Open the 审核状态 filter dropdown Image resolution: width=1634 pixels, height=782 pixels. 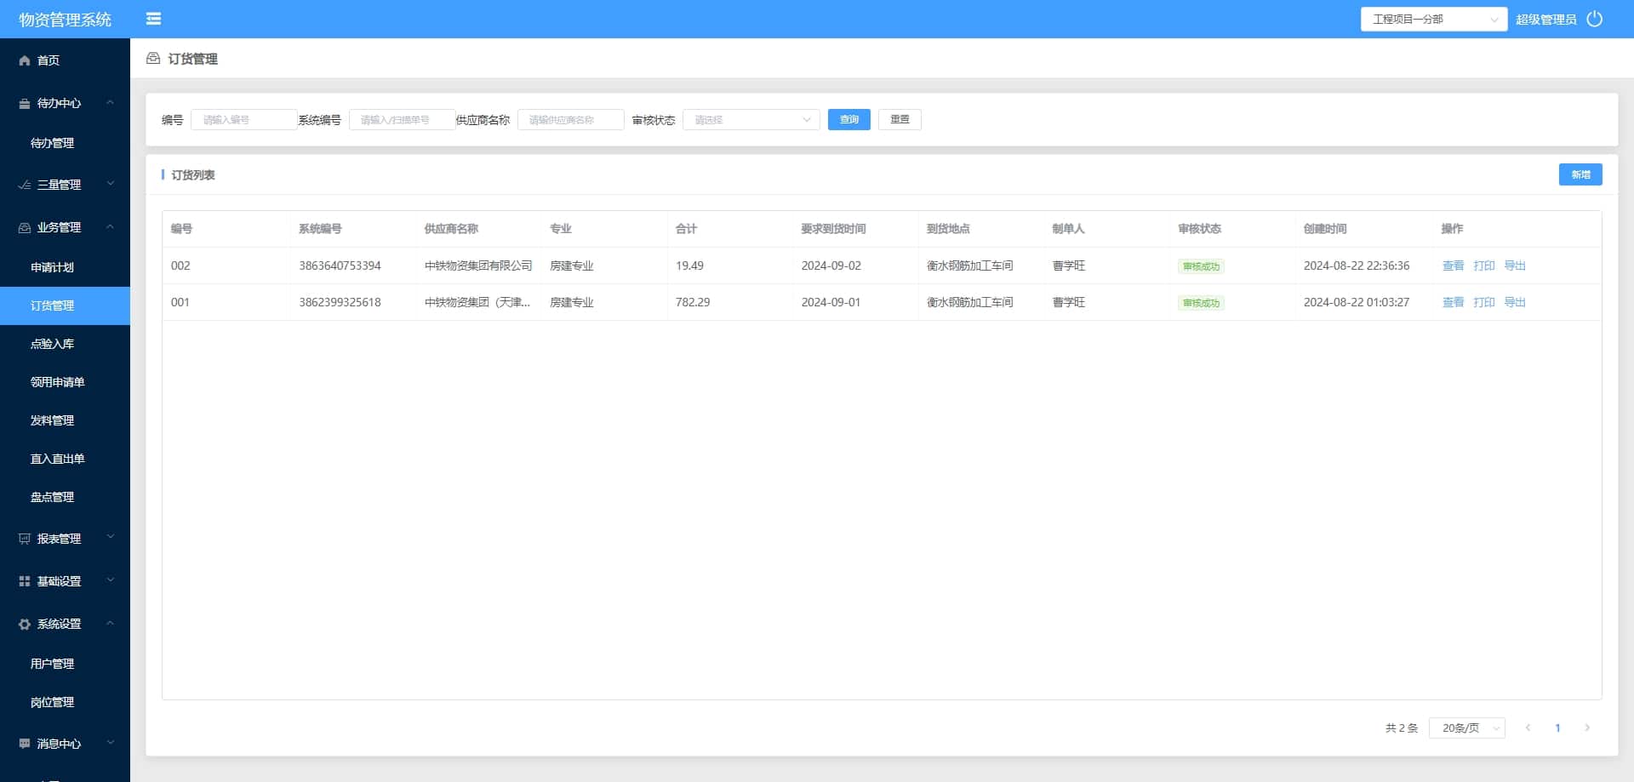click(x=751, y=120)
